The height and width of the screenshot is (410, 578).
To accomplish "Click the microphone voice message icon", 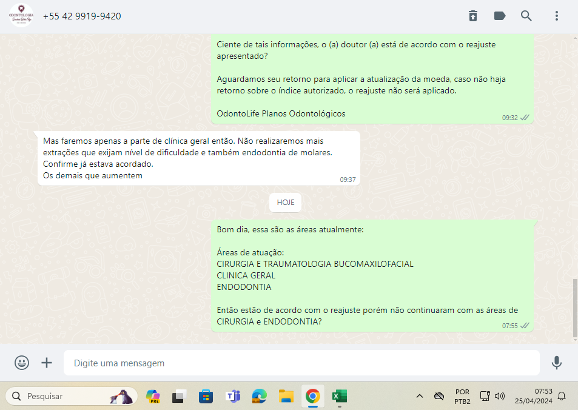I will click(x=557, y=363).
